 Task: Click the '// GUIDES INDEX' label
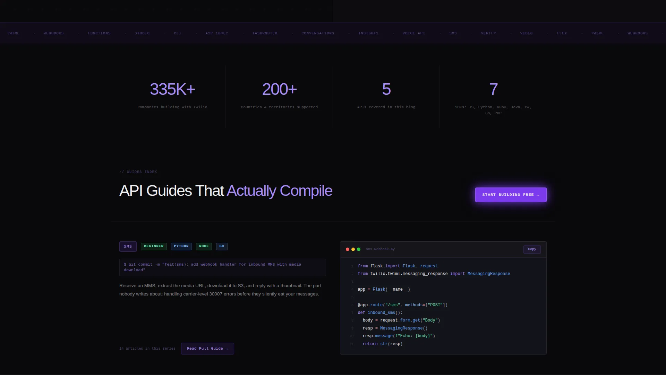(138, 172)
